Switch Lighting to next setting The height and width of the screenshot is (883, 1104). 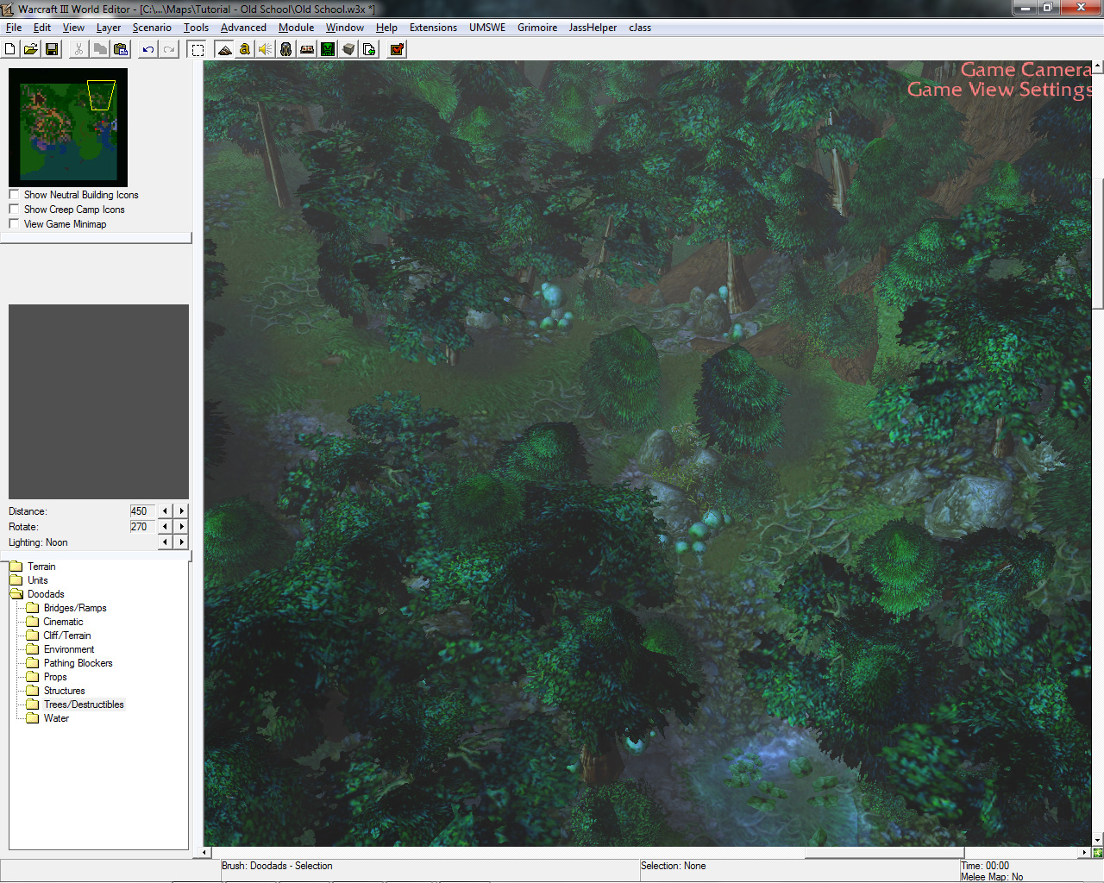point(181,542)
